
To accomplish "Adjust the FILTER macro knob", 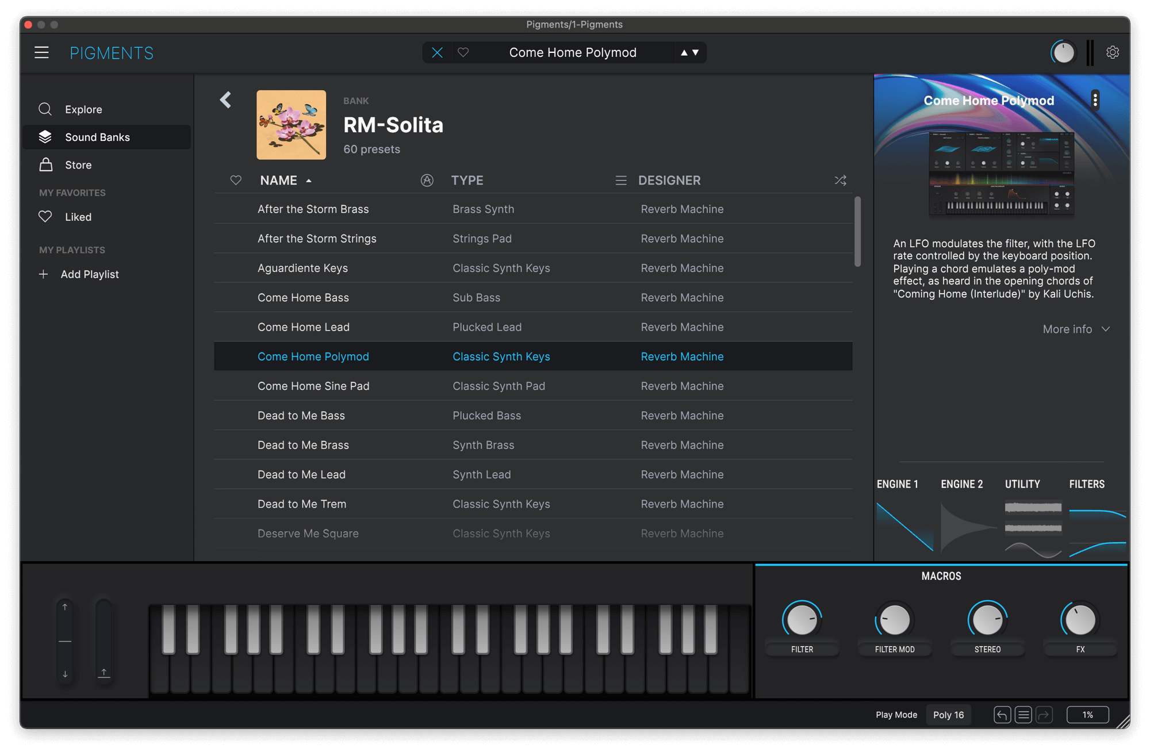I will [x=802, y=620].
